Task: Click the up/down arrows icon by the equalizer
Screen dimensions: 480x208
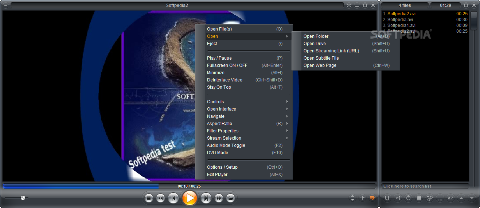Action: pos(352,198)
